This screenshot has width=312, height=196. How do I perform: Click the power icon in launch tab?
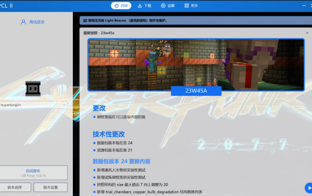(116, 6)
